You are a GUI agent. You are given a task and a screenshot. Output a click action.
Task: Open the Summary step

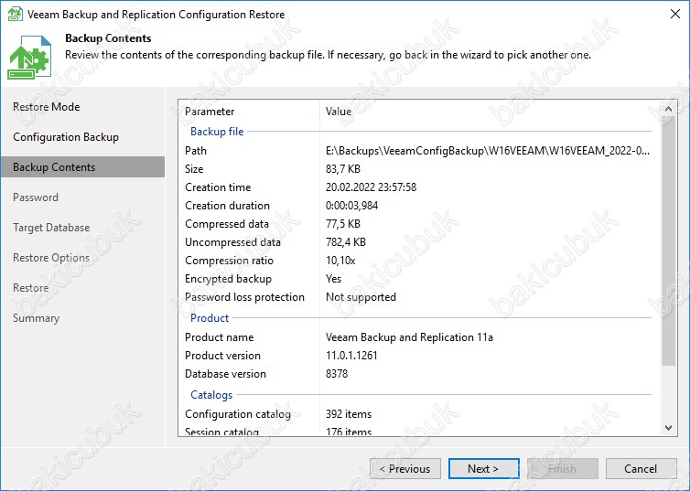(36, 318)
